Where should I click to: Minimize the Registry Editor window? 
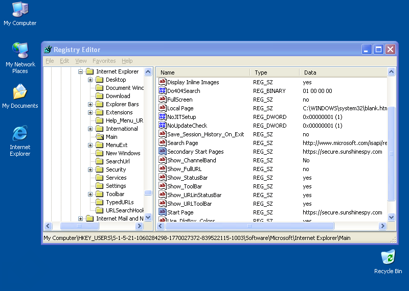point(366,49)
